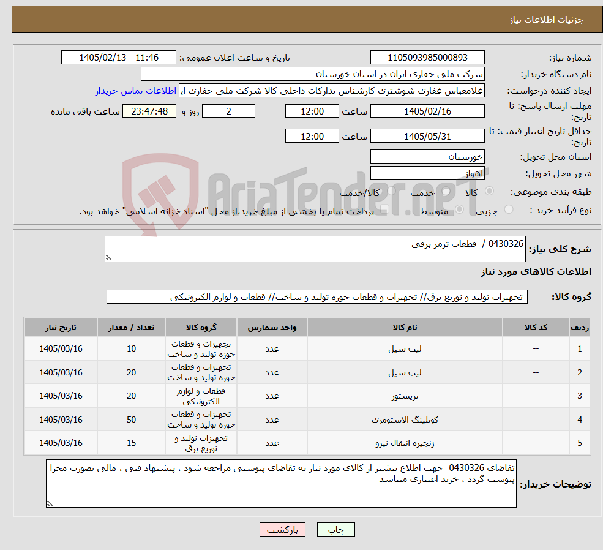Click قطعات و لوازم الکترونیکی group cell
The height and width of the screenshot is (550, 603).
[x=201, y=396]
